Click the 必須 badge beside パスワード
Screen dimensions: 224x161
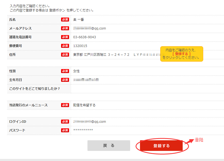pos(65,130)
